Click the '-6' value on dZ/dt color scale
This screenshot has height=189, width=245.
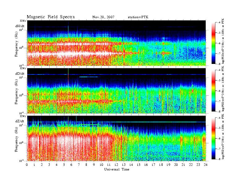click(x=219, y=138)
